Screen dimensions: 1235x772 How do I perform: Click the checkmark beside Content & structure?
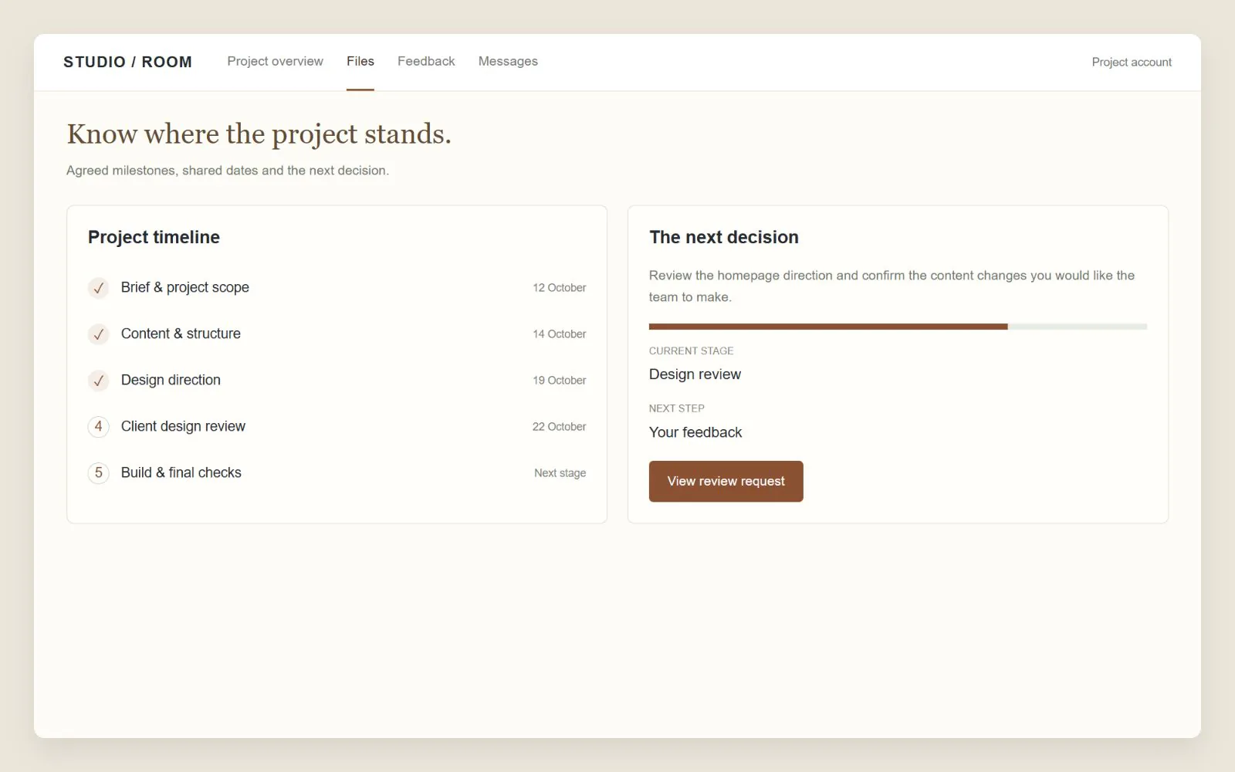tap(98, 334)
